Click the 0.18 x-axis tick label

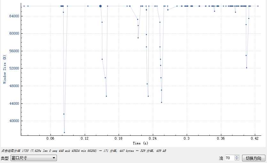point(119,138)
